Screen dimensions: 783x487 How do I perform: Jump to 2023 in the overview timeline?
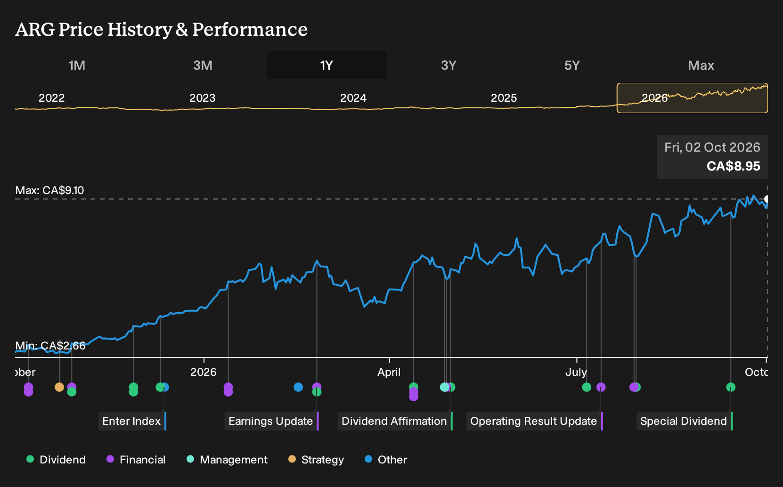(x=202, y=98)
